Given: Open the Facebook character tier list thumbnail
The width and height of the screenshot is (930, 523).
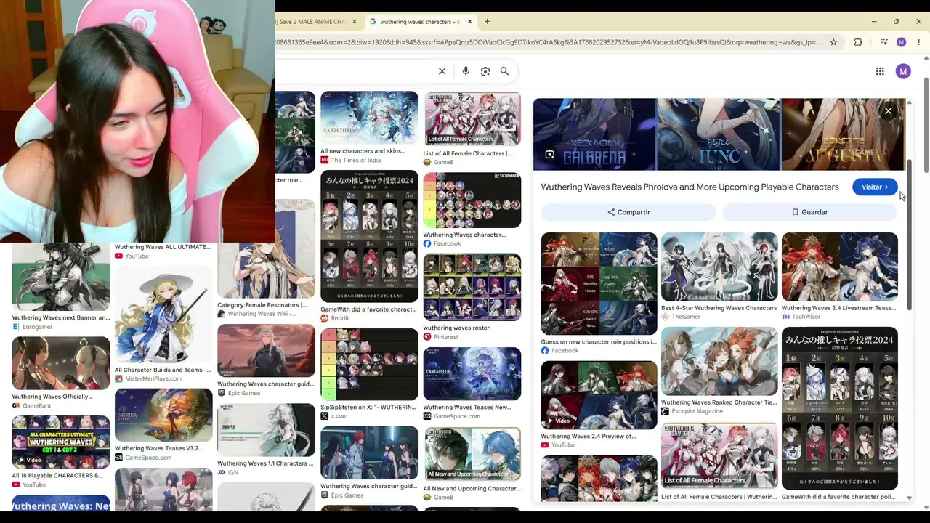Looking at the screenshot, I should point(472,200).
